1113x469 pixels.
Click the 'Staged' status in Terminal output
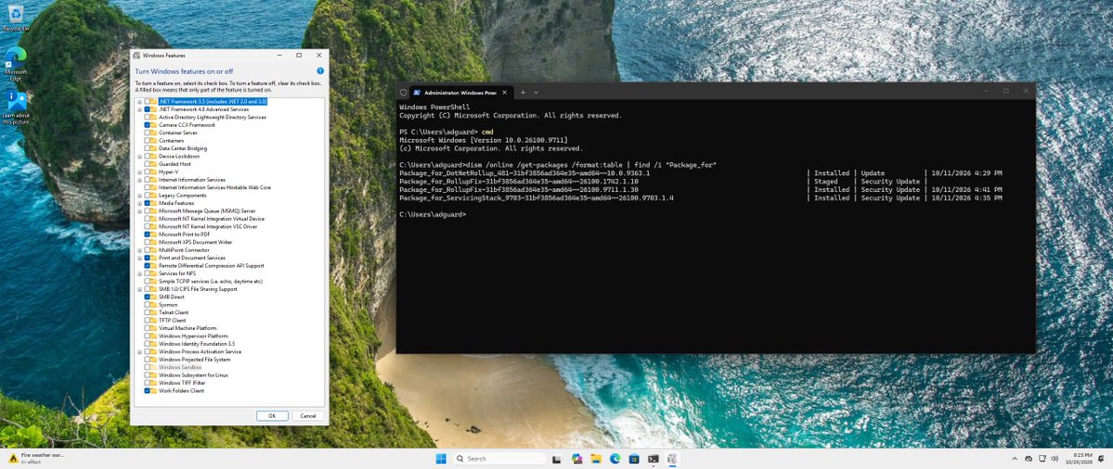click(825, 182)
